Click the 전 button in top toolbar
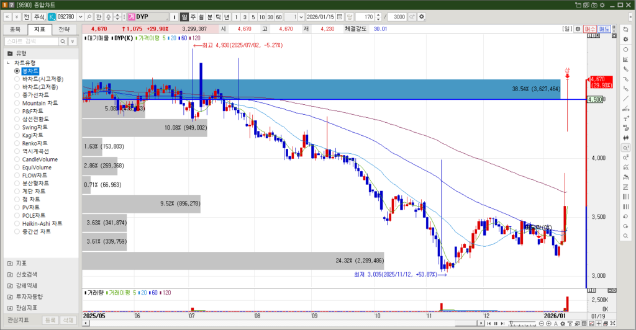The width and height of the screenshot is (636, 330). [x=26, y=17]
